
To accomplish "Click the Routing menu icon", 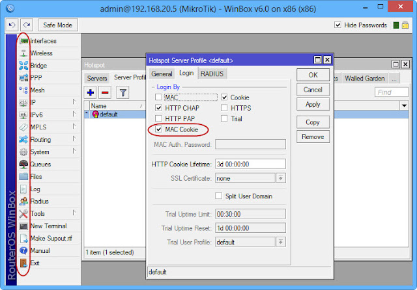I will click(23, 140).
